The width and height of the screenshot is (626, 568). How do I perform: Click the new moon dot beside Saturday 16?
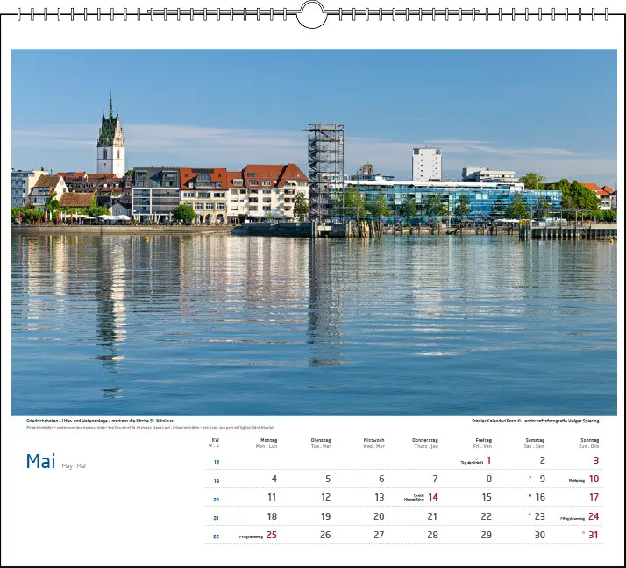tap(530, 496)
